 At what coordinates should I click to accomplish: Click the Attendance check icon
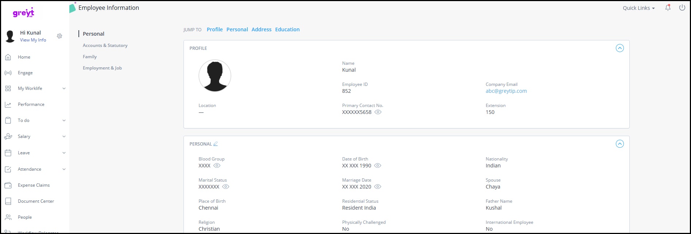click(8, 169)
